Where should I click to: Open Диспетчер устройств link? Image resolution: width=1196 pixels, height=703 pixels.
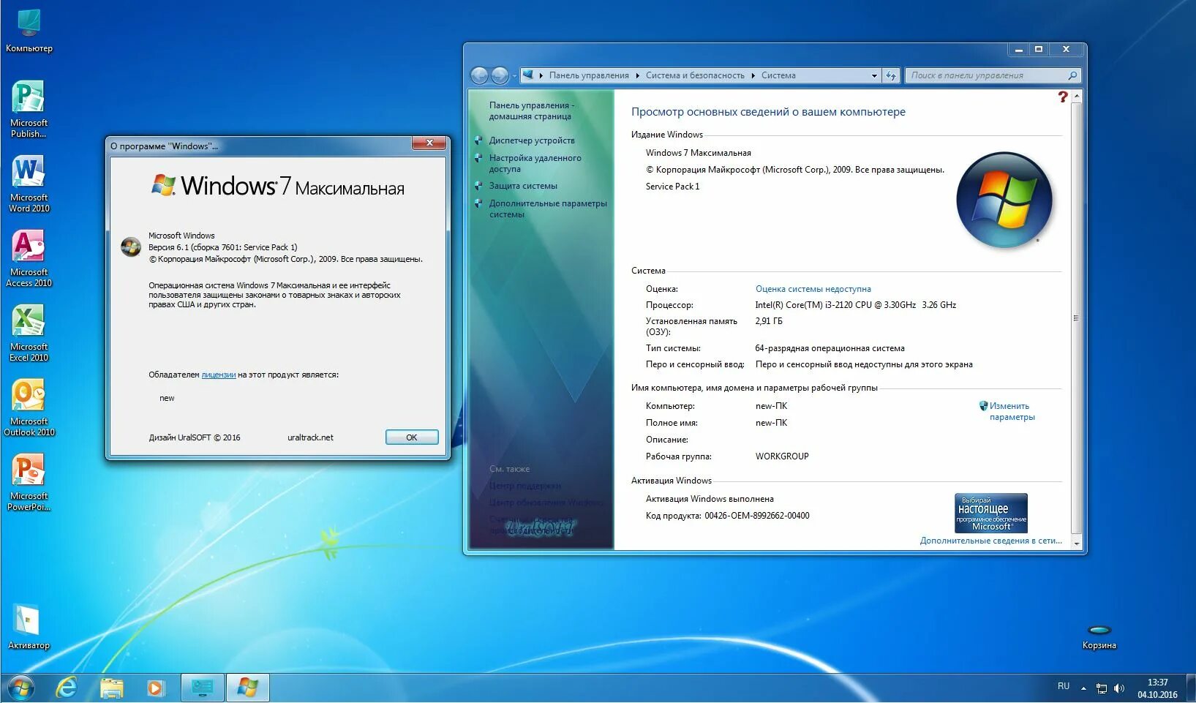(x=532, y=140)
